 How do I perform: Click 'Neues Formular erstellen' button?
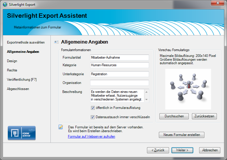[181, 135]
